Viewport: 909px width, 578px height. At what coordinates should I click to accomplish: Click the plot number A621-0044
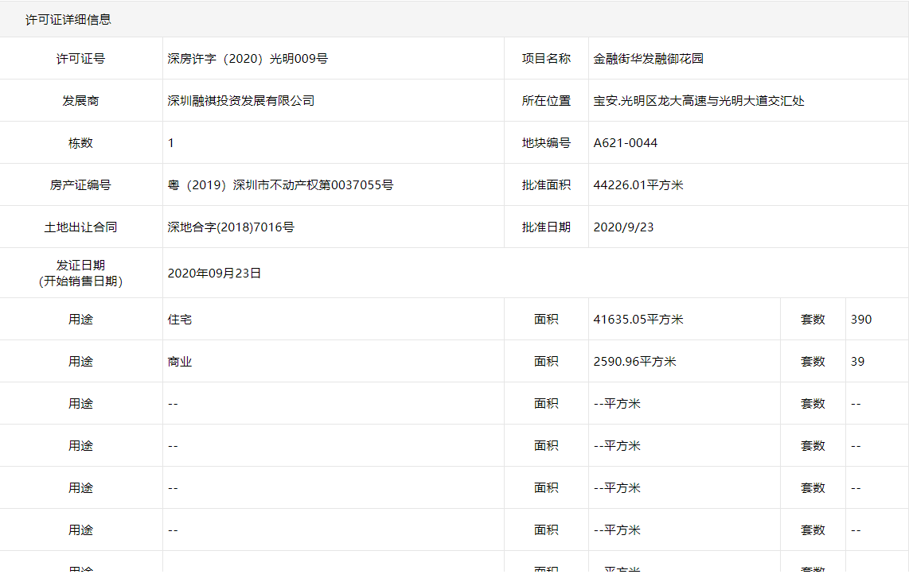coord(625,142)
